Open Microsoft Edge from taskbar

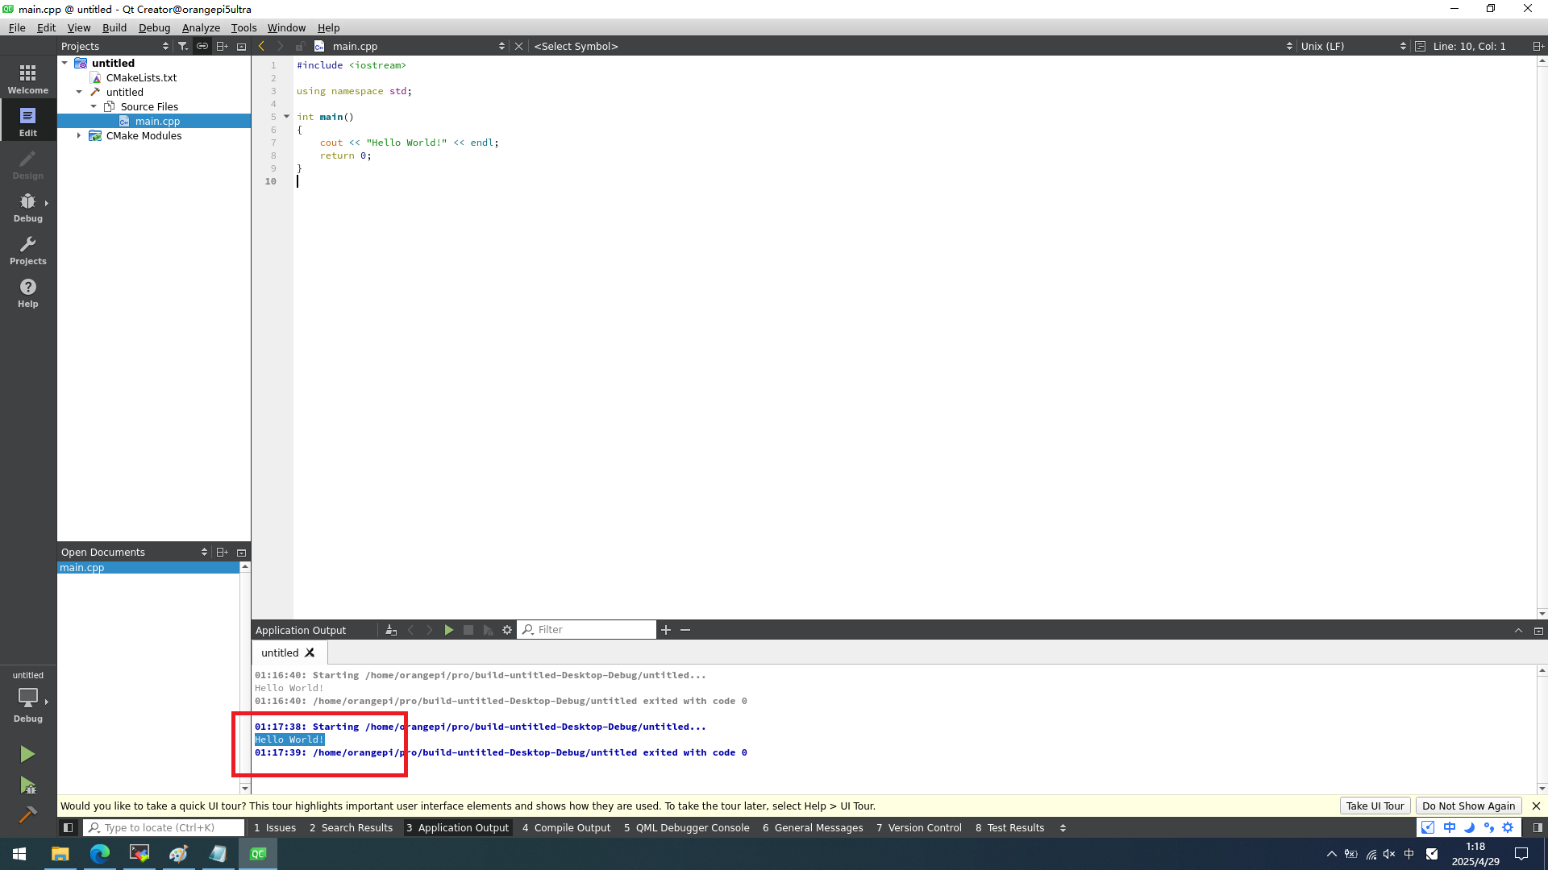(100, 854)
